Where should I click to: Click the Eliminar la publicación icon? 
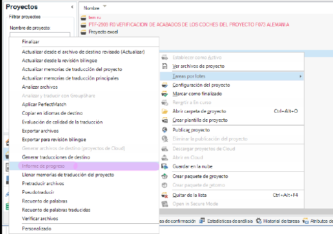pos(164,139)
